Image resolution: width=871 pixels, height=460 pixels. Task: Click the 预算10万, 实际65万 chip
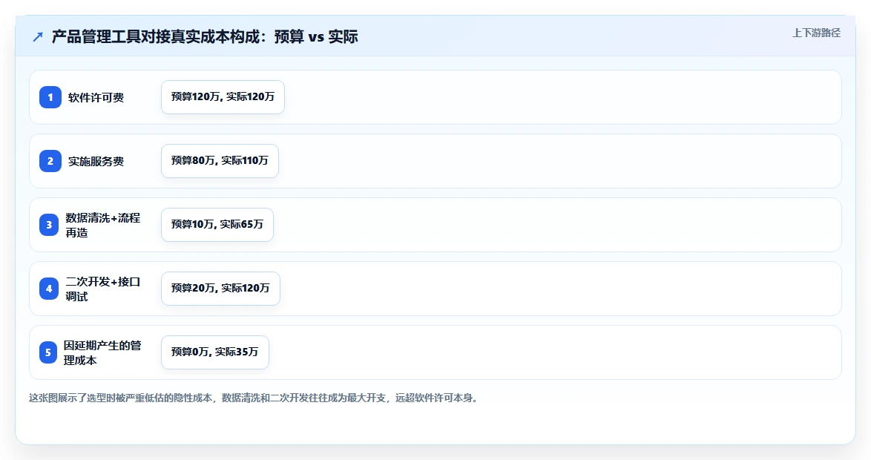[x=217, y=225]
